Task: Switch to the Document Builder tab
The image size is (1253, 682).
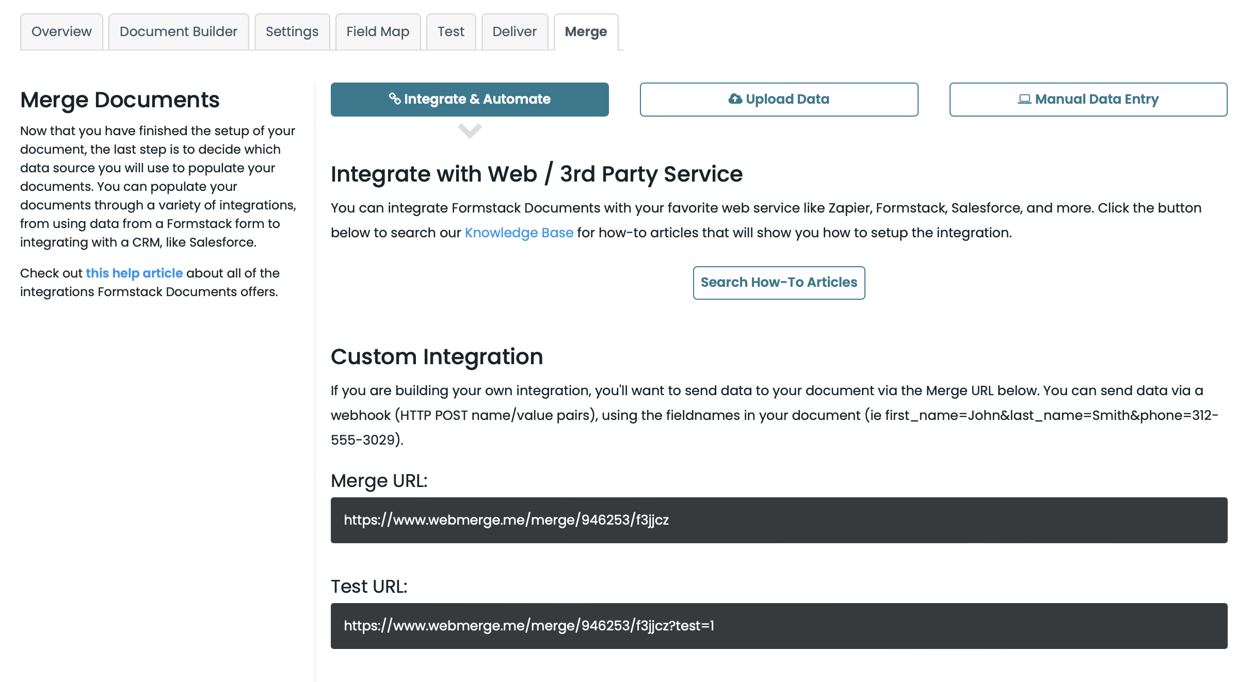Action: point(178,31)
